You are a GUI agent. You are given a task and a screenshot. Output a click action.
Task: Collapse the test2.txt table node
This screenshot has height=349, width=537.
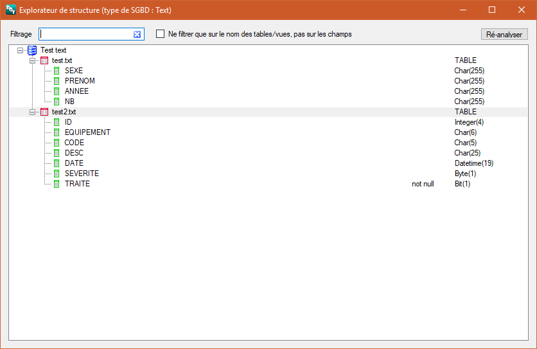pos(33,112)
